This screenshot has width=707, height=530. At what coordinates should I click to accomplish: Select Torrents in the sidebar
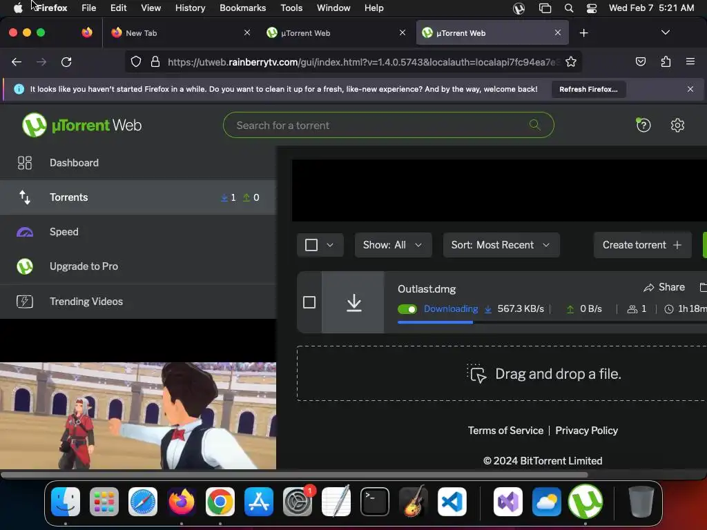138,197
